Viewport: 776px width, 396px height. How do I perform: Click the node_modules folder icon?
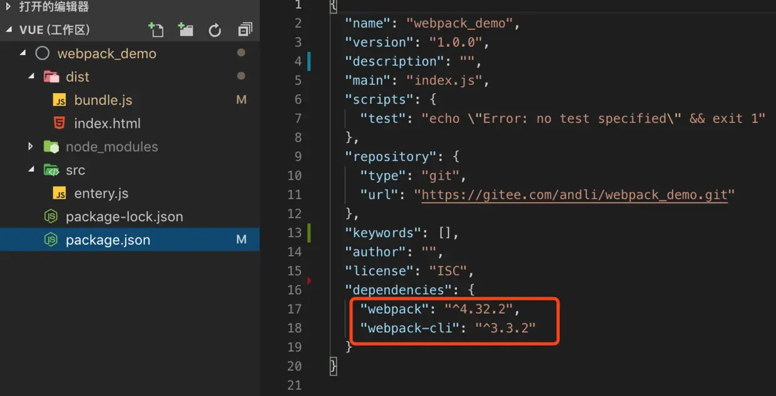(x=51, y=147)
